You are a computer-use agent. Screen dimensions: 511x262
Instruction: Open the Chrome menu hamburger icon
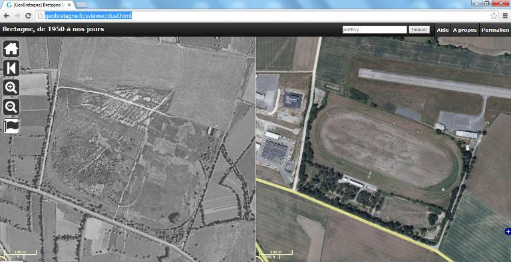click(505, 16)
